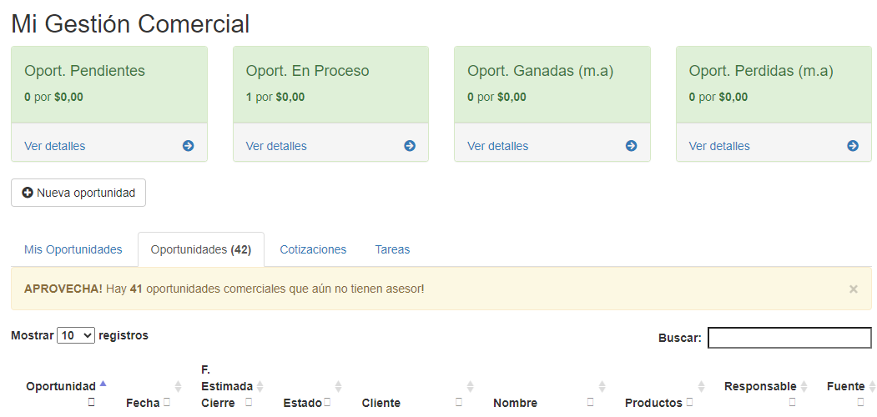Click arrow icon in Oport. Perdidas card

tap(853, 146)
